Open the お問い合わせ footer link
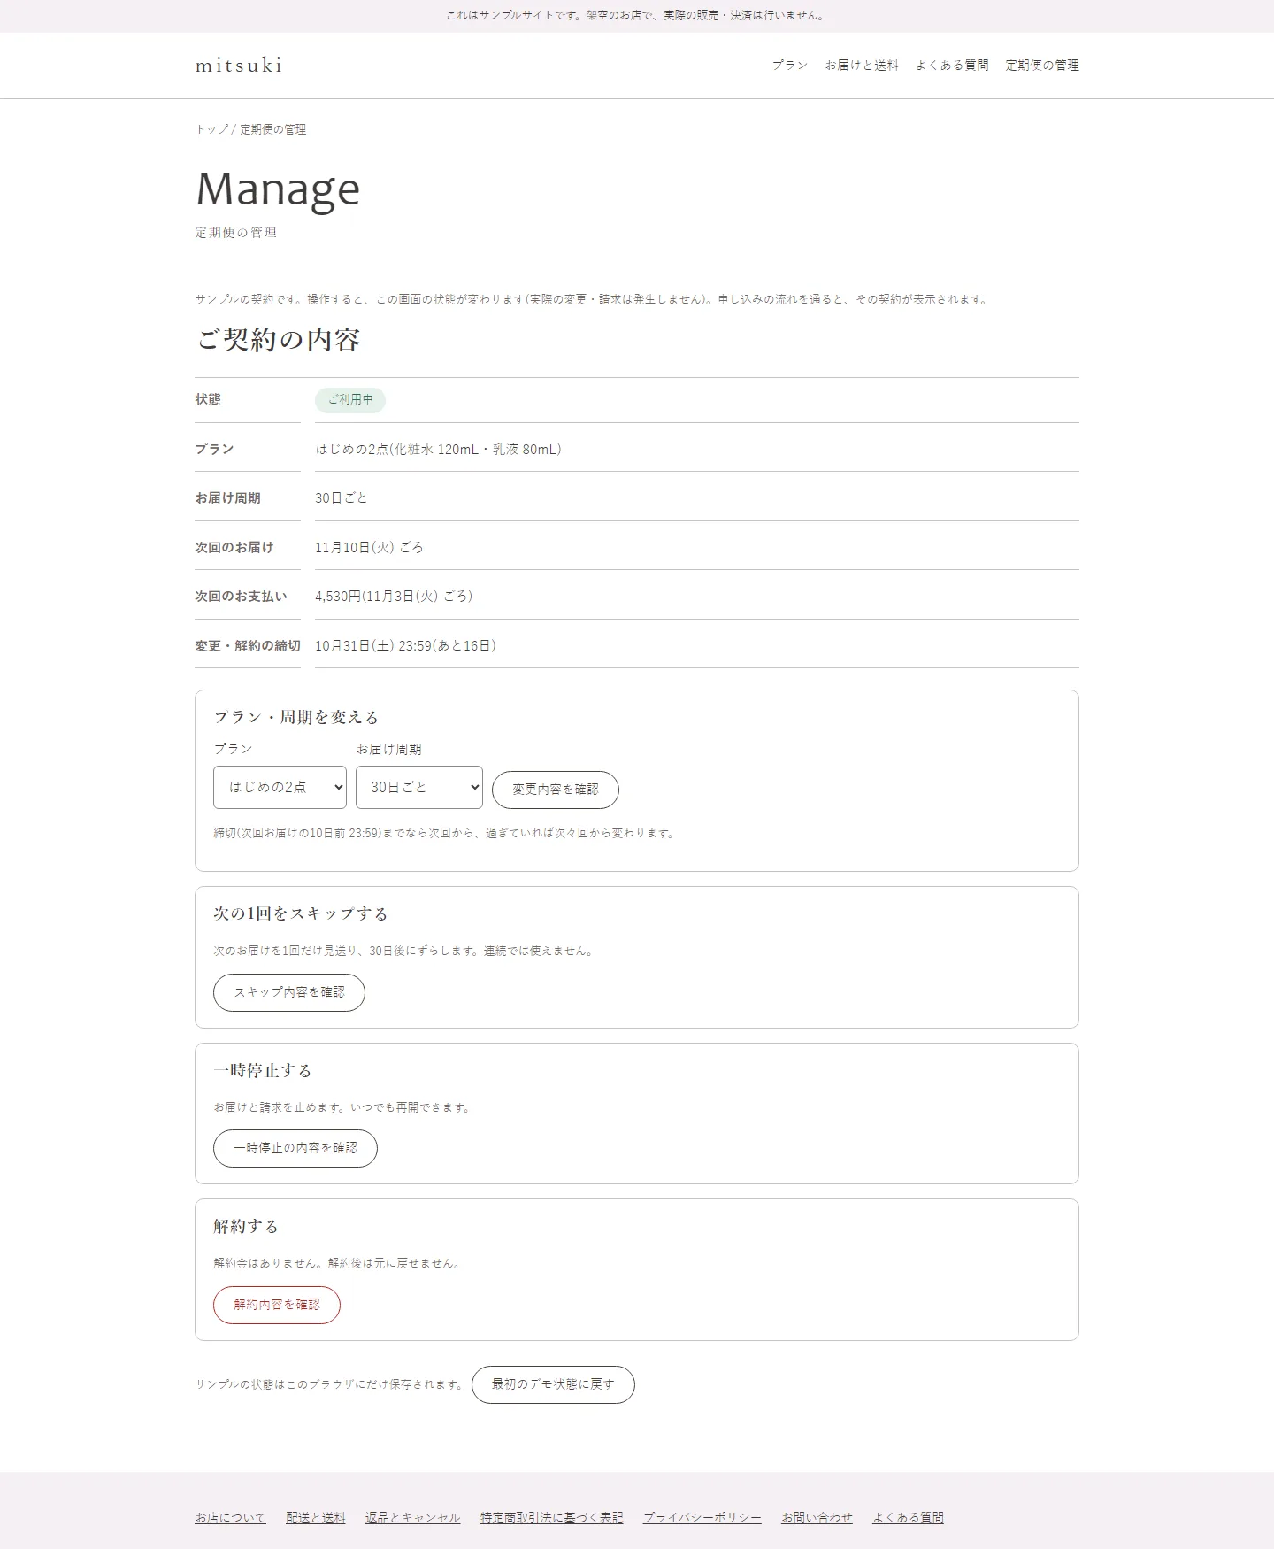Viewport: 1274px width, 1549px height. [817, 1517]
